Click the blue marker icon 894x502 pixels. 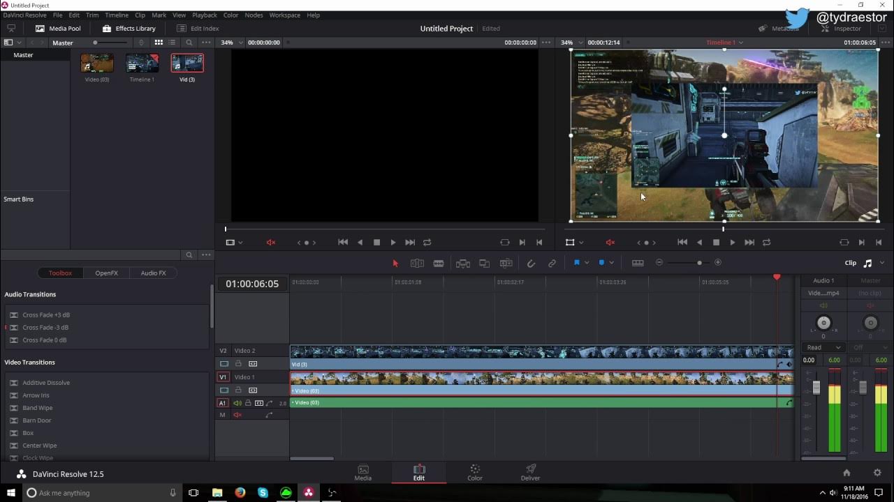point(601,263)
